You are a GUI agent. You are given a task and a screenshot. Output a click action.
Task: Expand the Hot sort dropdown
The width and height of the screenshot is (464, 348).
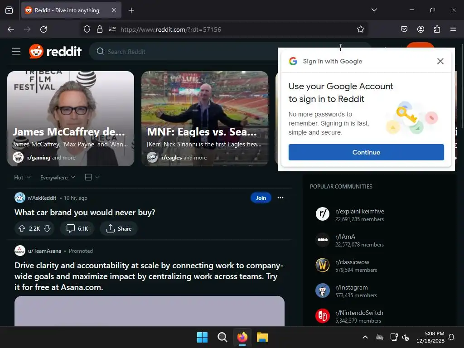pos(22,177)
